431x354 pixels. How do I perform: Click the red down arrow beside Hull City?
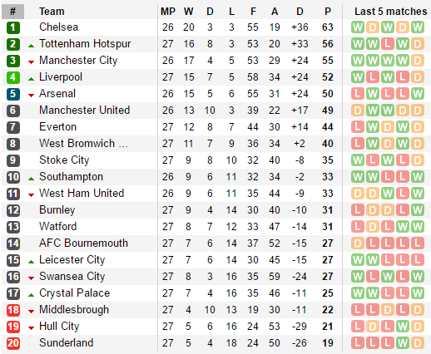coord(32,328)
